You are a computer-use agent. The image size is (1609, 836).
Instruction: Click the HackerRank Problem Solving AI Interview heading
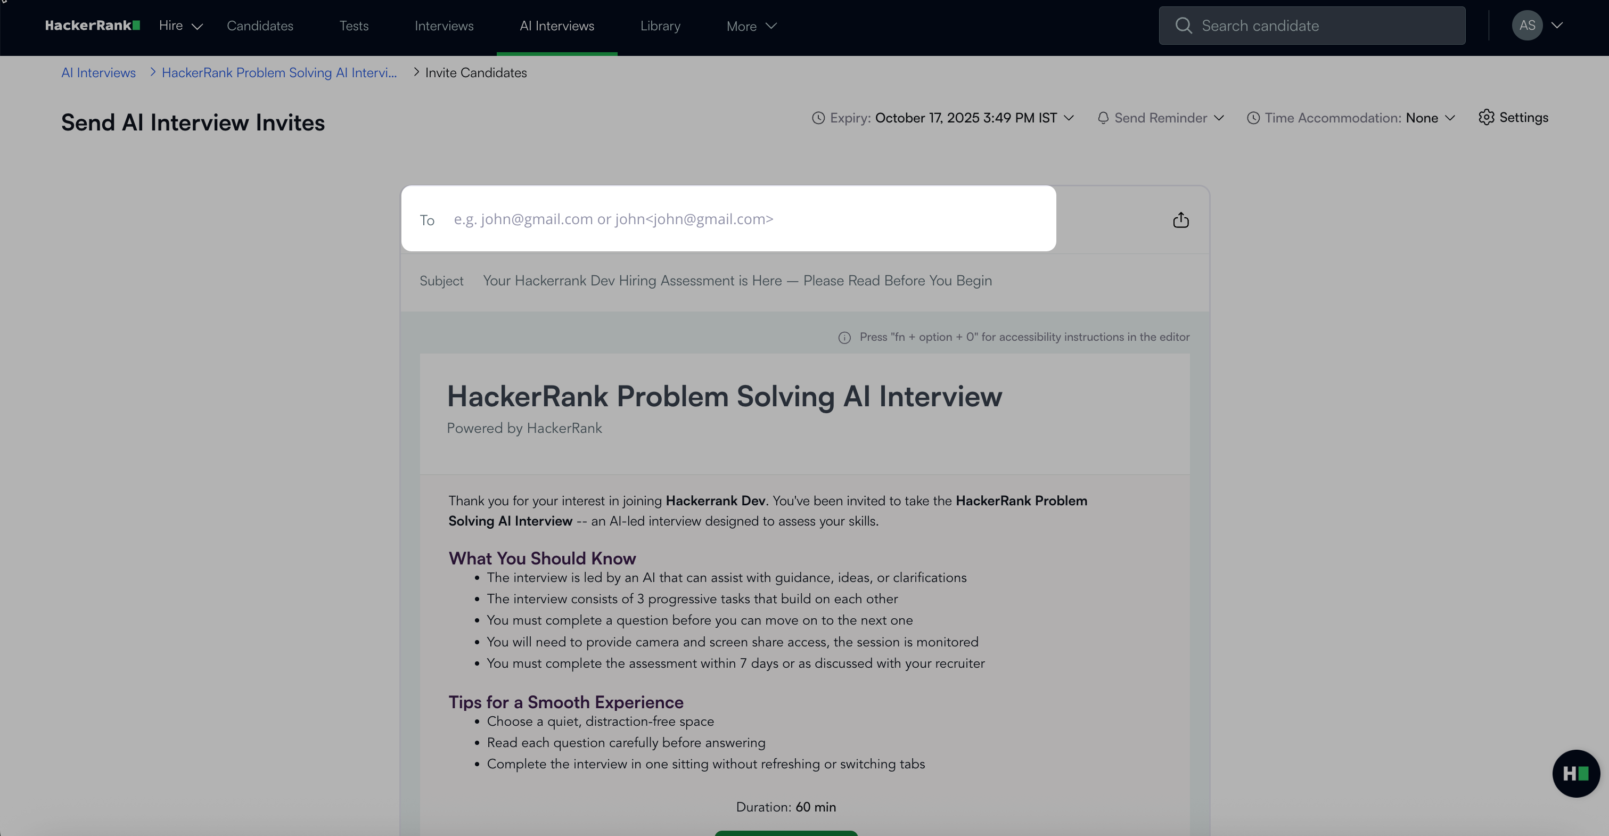pos(725,397)
